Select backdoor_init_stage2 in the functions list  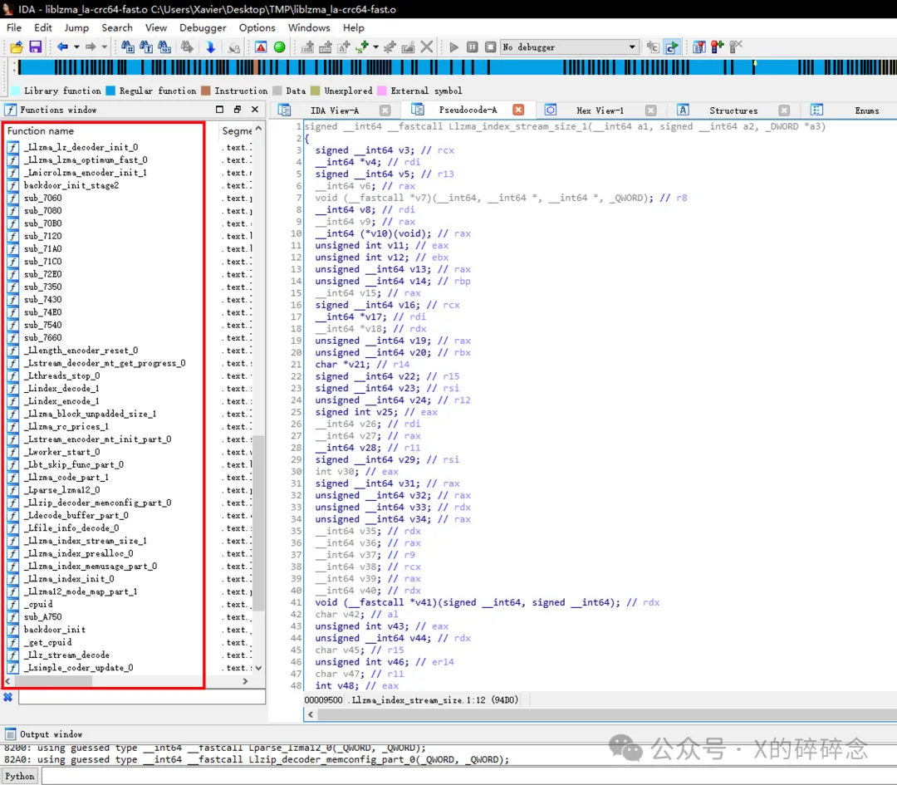(71, 185)
